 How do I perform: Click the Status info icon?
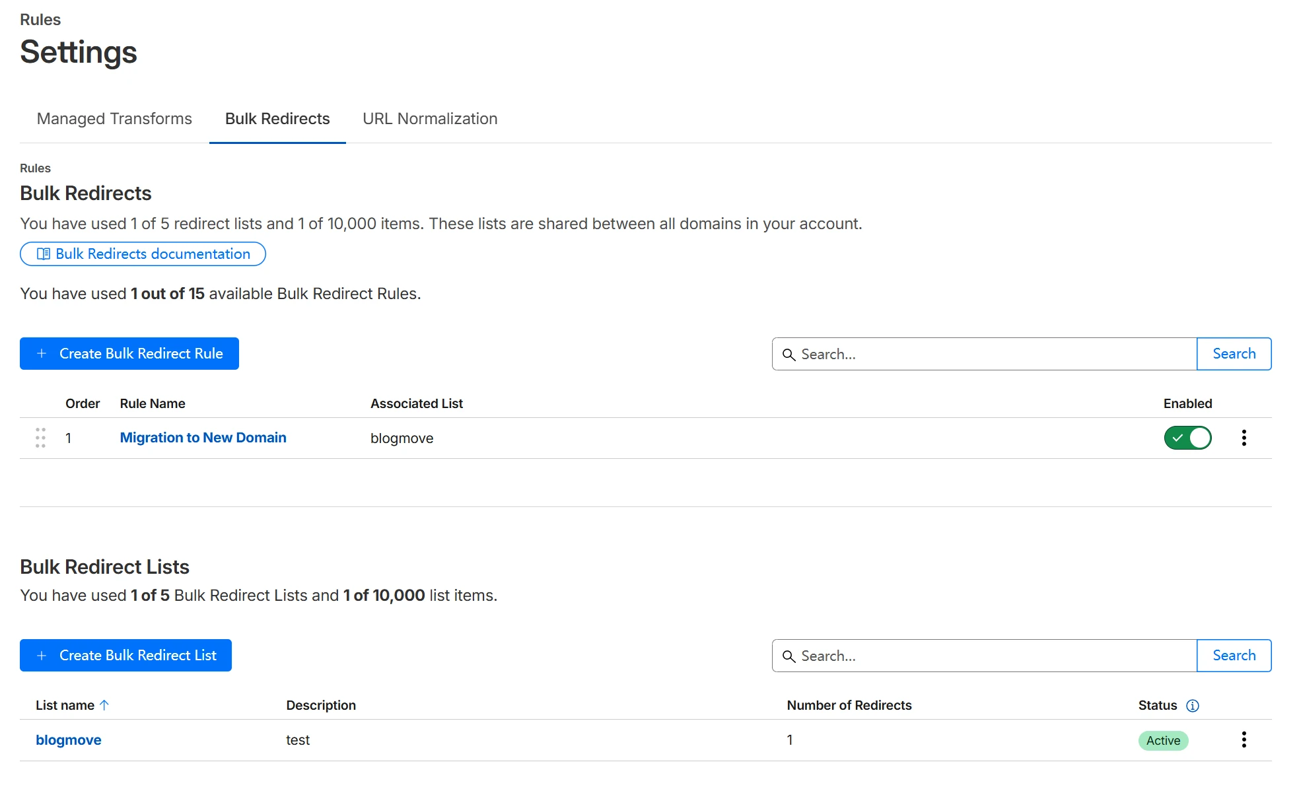click(1192, 706)
